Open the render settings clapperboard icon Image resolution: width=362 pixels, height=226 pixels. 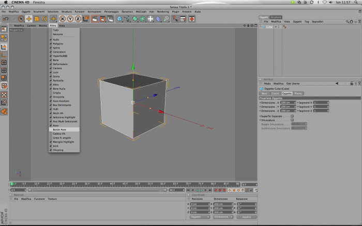pos(110,19)
